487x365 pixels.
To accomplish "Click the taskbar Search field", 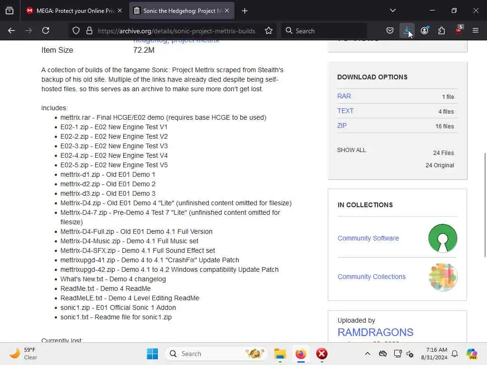I will (216, 354).
